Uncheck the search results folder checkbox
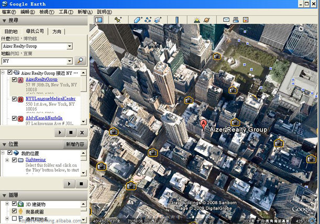Screen dimensions: 320x224 click(9, 72)
